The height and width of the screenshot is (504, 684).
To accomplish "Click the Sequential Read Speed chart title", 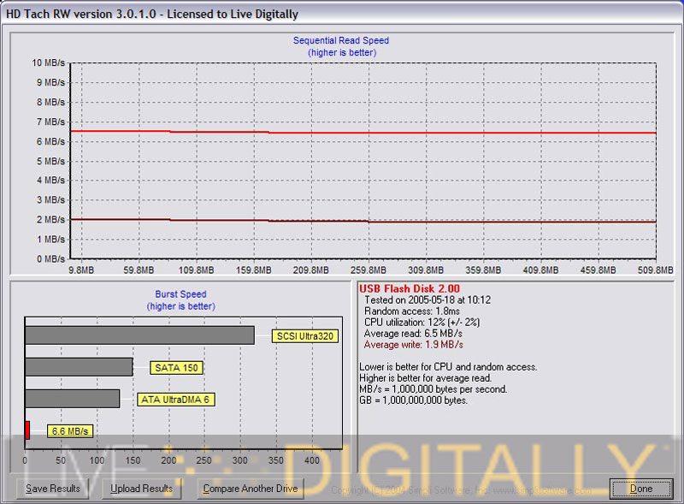I will (341, 40).
